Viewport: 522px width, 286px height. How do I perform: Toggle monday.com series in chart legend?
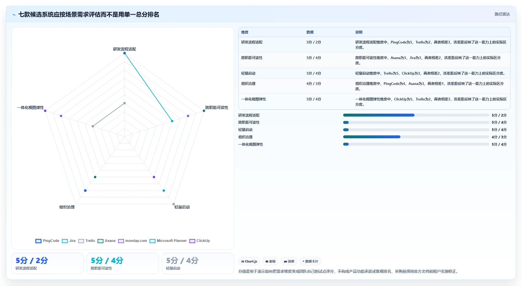tap(132, 241)
